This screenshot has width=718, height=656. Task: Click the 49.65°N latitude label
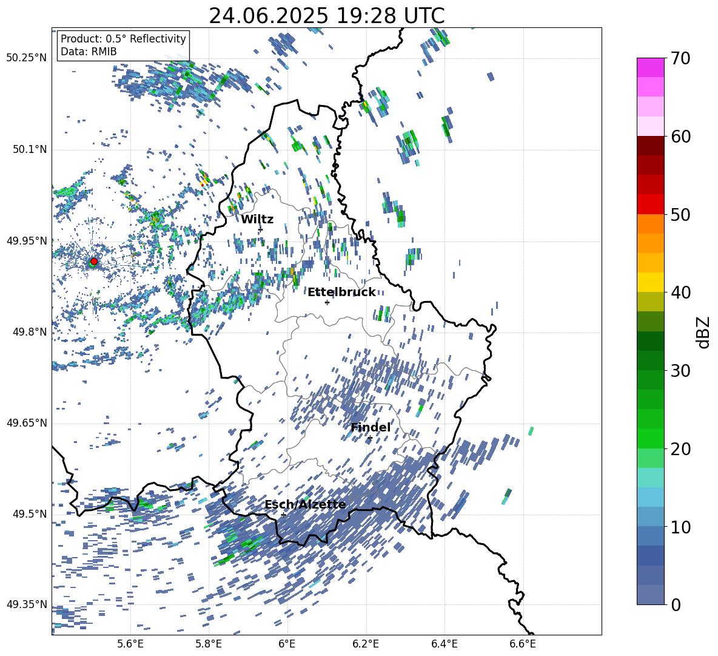coord(27,423)
